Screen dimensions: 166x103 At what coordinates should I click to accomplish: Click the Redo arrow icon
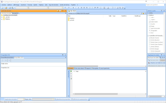point(69,8)
